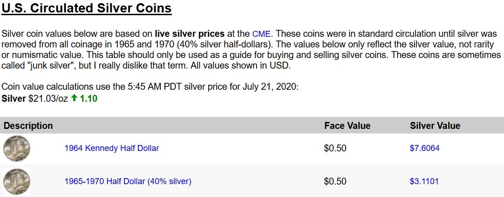Screen dimensions: 504x197
Task: Click the $21.03/oz silver price text
Action: click(x=48, y=98)
